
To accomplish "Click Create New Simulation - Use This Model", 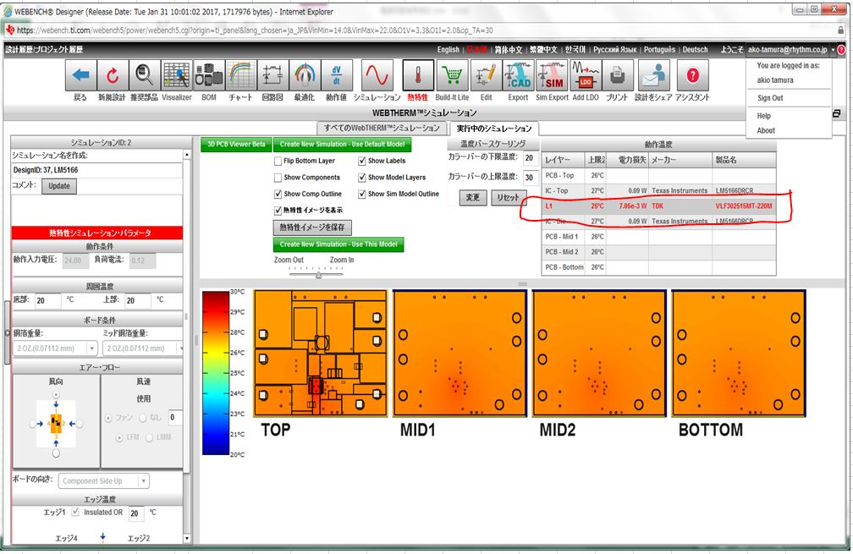I will [338, 244].
